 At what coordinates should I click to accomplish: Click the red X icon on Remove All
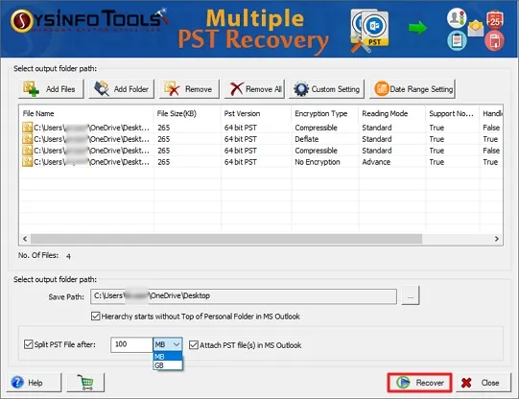point(237,89)
